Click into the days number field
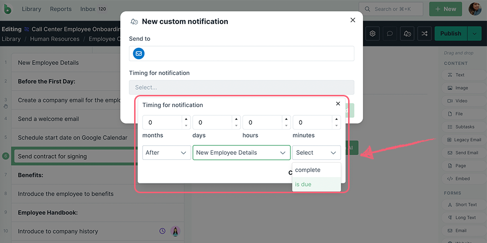Viewport: 487px width, 243px height. (x=212, y=122)
